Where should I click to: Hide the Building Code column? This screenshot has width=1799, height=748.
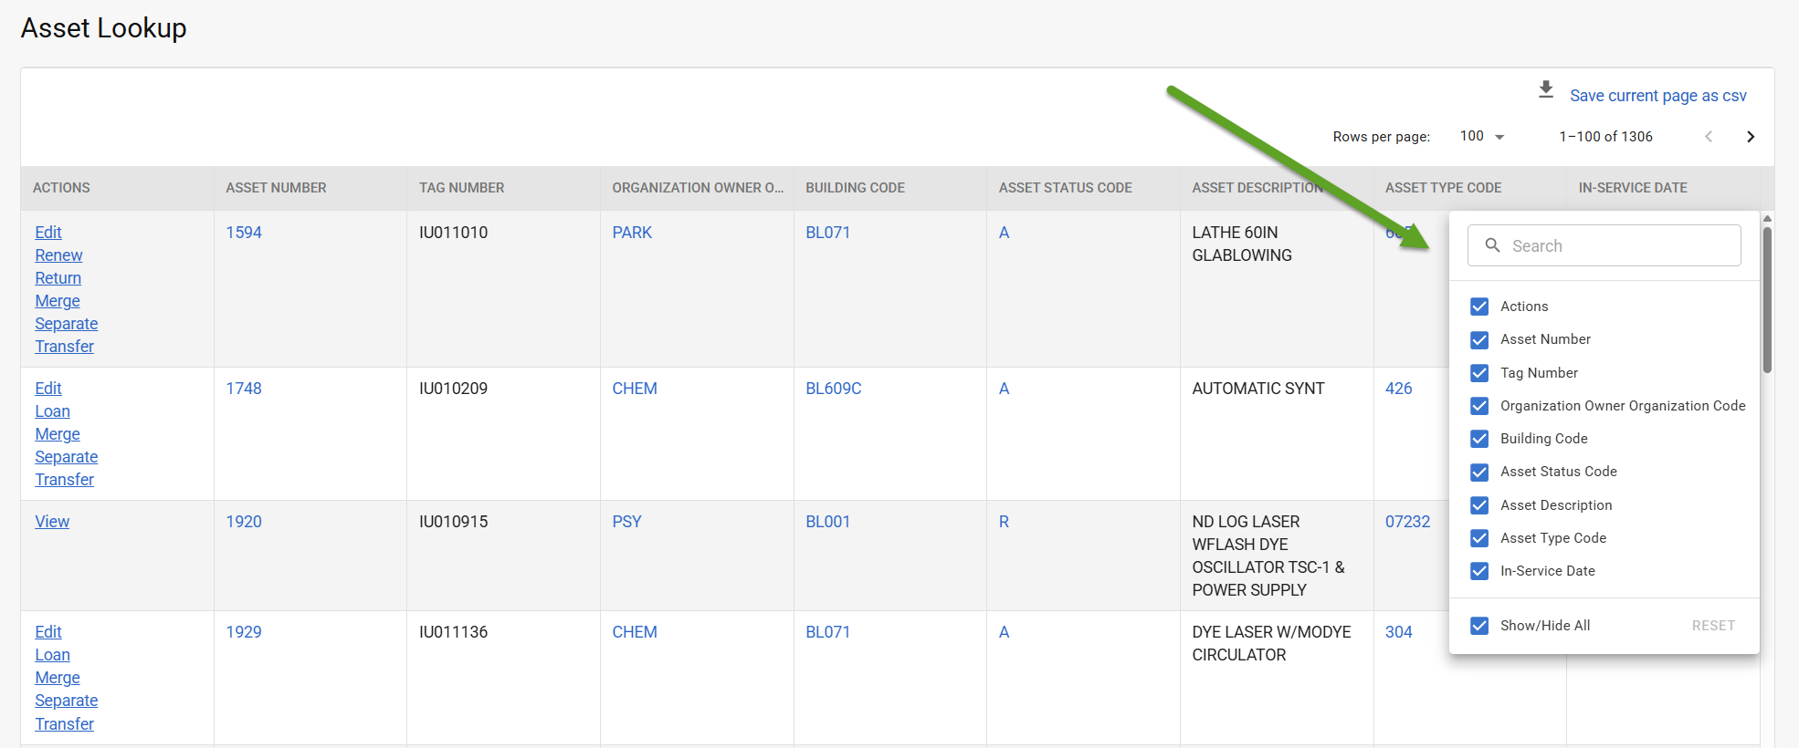click(x=1479, y=439)
